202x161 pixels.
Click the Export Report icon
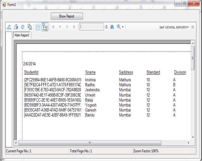[x=9, y=27]
